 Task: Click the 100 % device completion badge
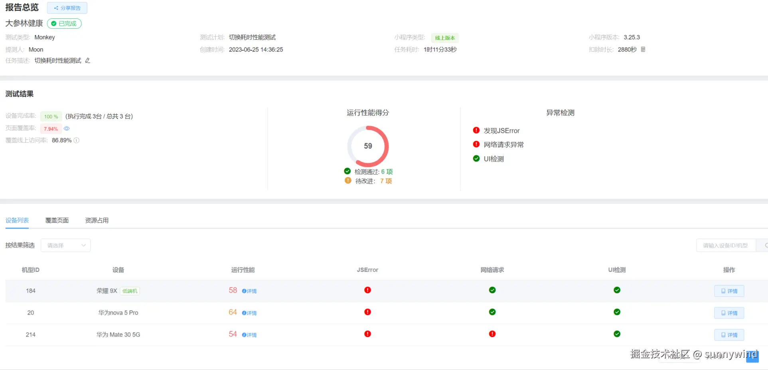[x=51, y=116]
